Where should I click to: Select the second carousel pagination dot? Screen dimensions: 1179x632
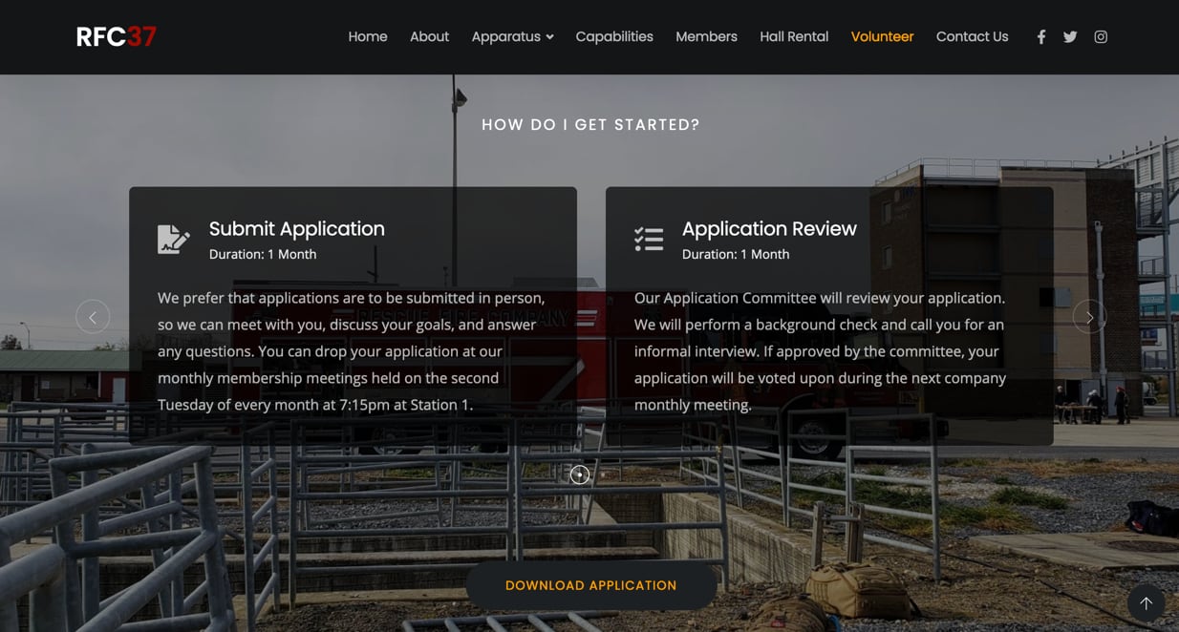click(x=603, y=474)
